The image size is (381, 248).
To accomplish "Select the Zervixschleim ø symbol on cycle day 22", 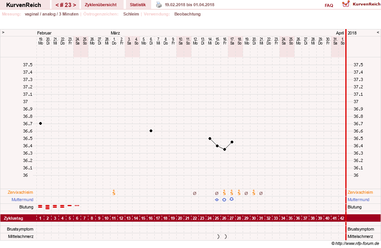I will 195,193.
